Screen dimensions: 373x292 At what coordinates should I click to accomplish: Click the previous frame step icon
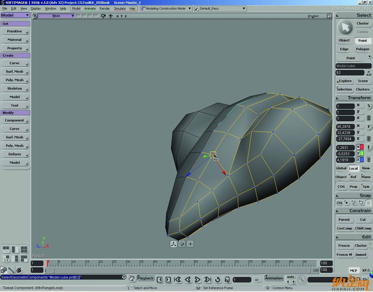(160, 280)
